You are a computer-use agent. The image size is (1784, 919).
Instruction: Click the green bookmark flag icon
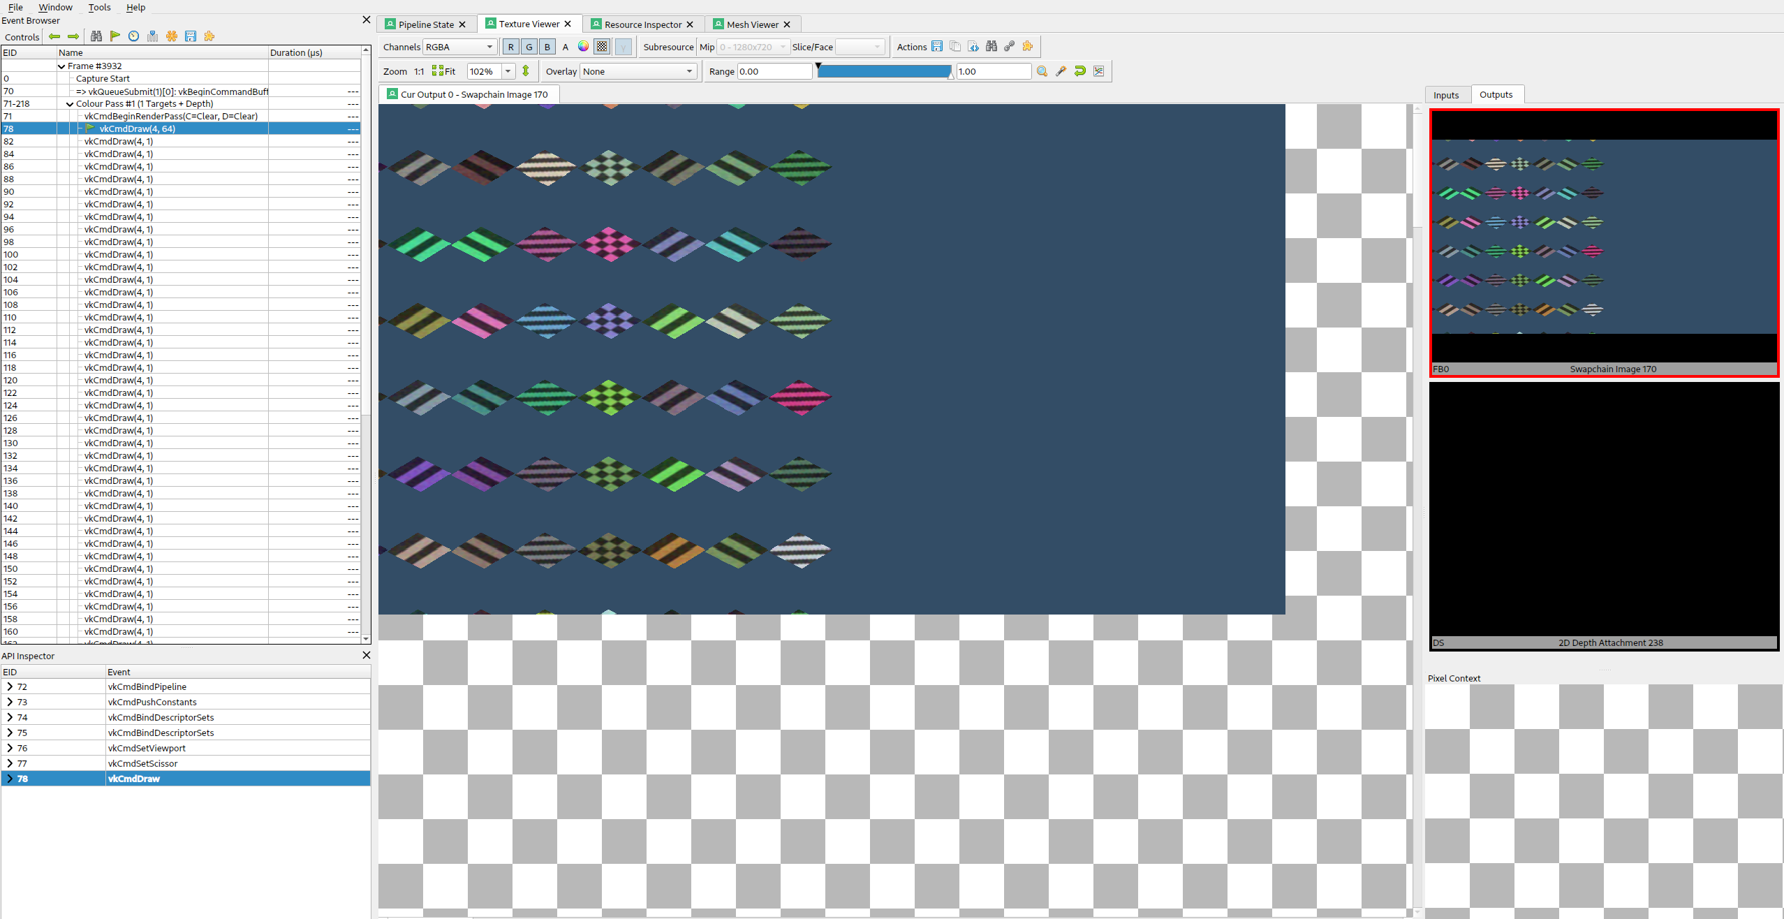tap(115, 36)
